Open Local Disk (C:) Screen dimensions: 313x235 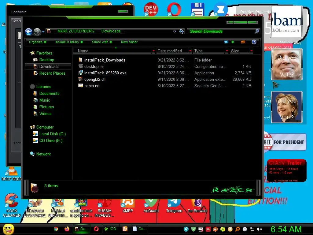point(52,134)
